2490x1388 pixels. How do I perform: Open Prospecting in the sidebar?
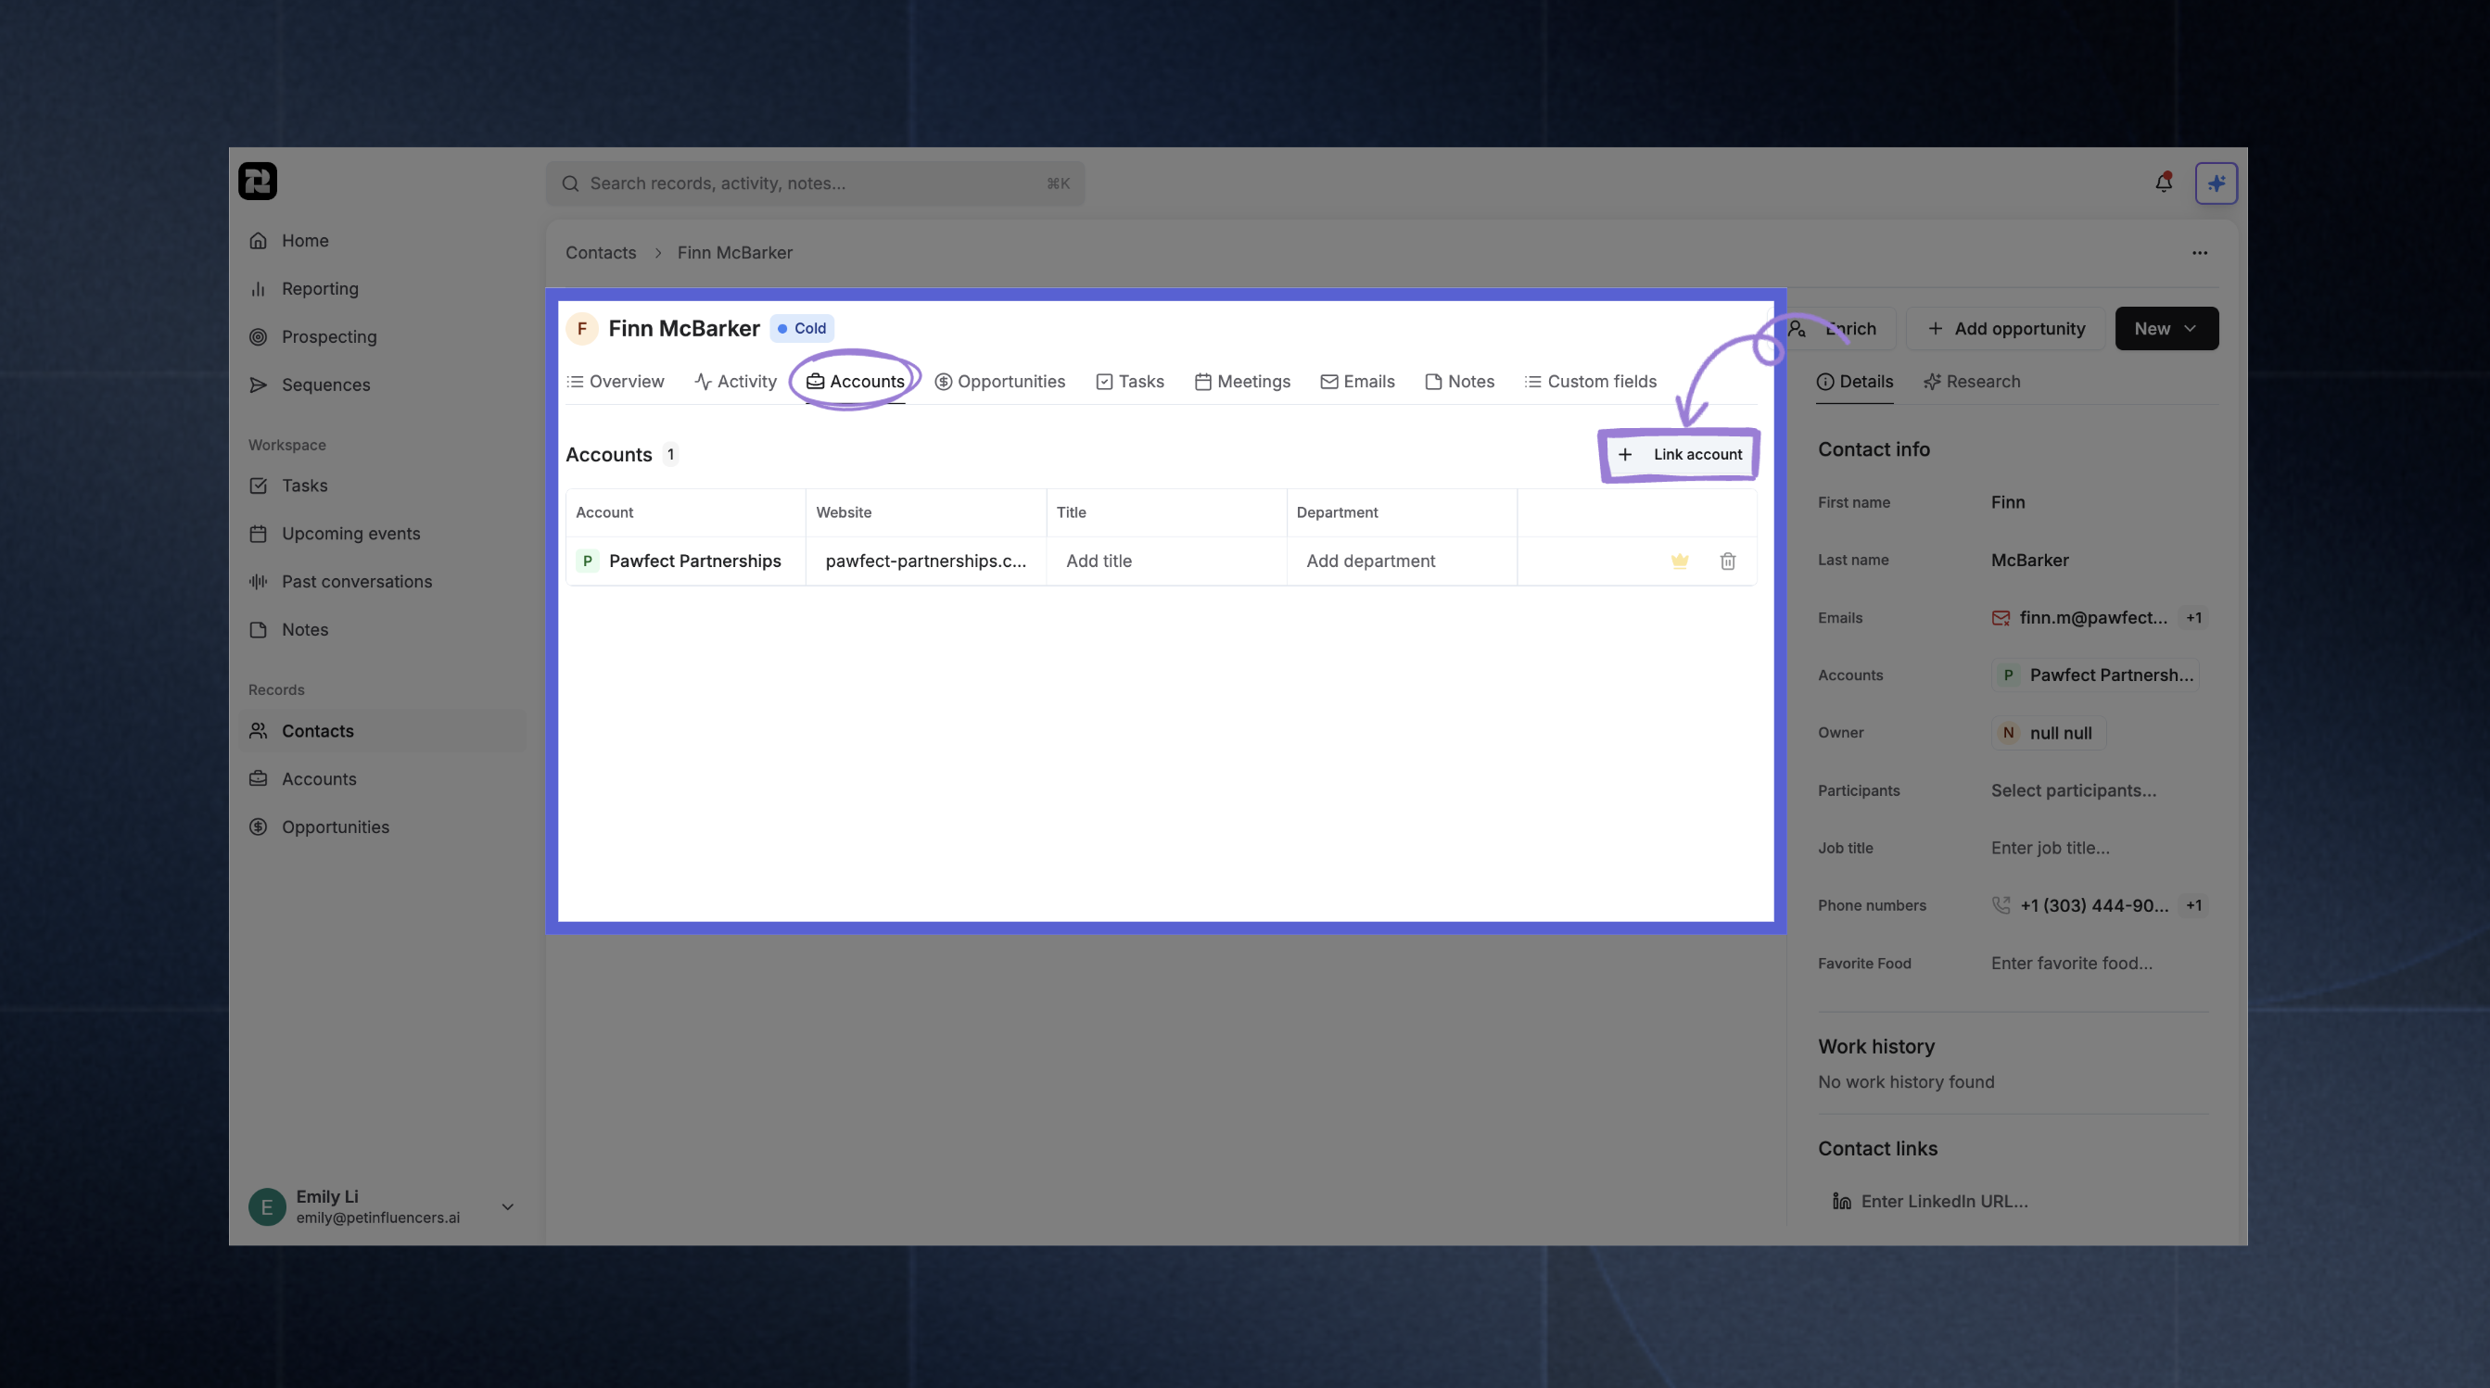(x=329, y=336)
